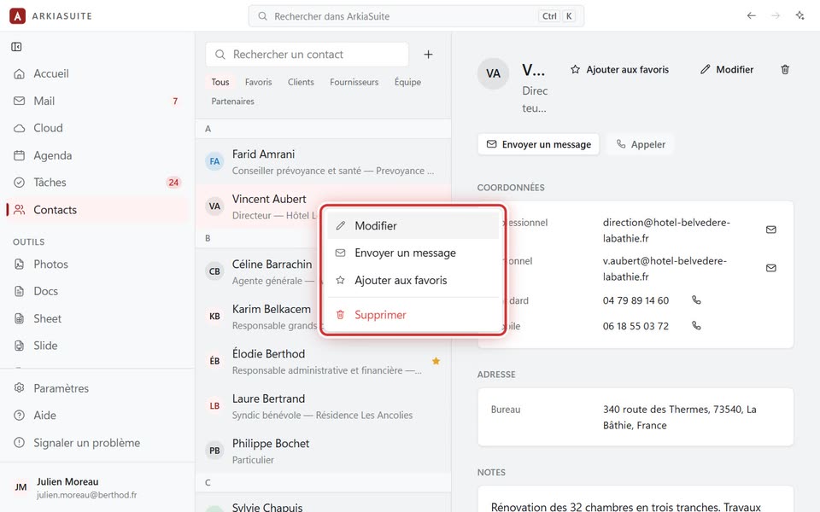Open Accueil from the sidebar
Viewport: 820px width, 512px height.
coord(97,73)
